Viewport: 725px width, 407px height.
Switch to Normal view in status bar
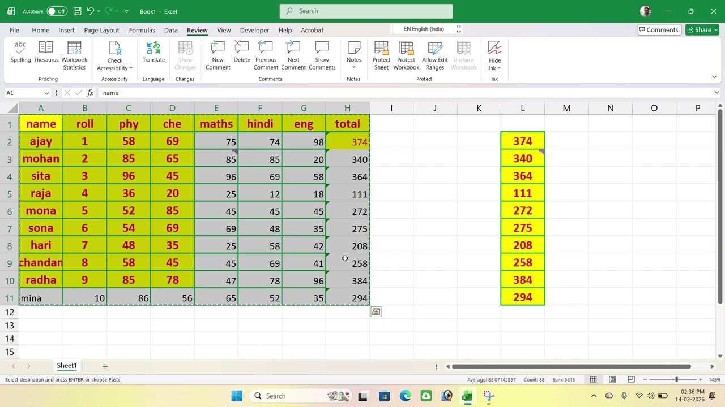tap(593, 379)
